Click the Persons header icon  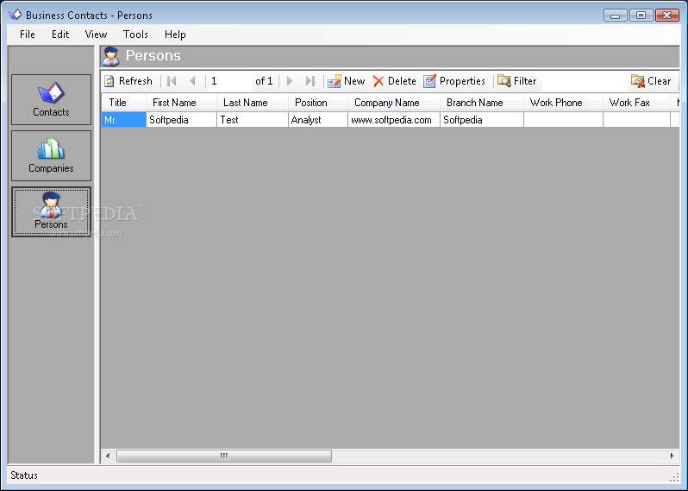(x=110, y=56)
